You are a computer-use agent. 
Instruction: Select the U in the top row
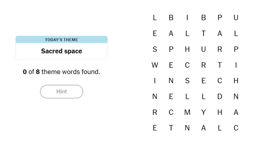point(236,18)
